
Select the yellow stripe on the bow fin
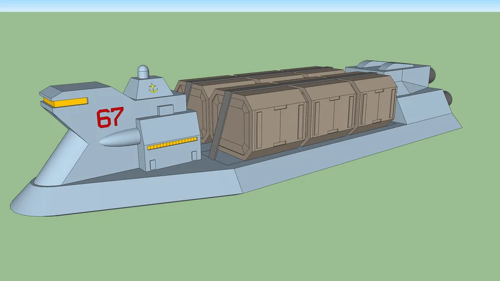click(66, 102)
